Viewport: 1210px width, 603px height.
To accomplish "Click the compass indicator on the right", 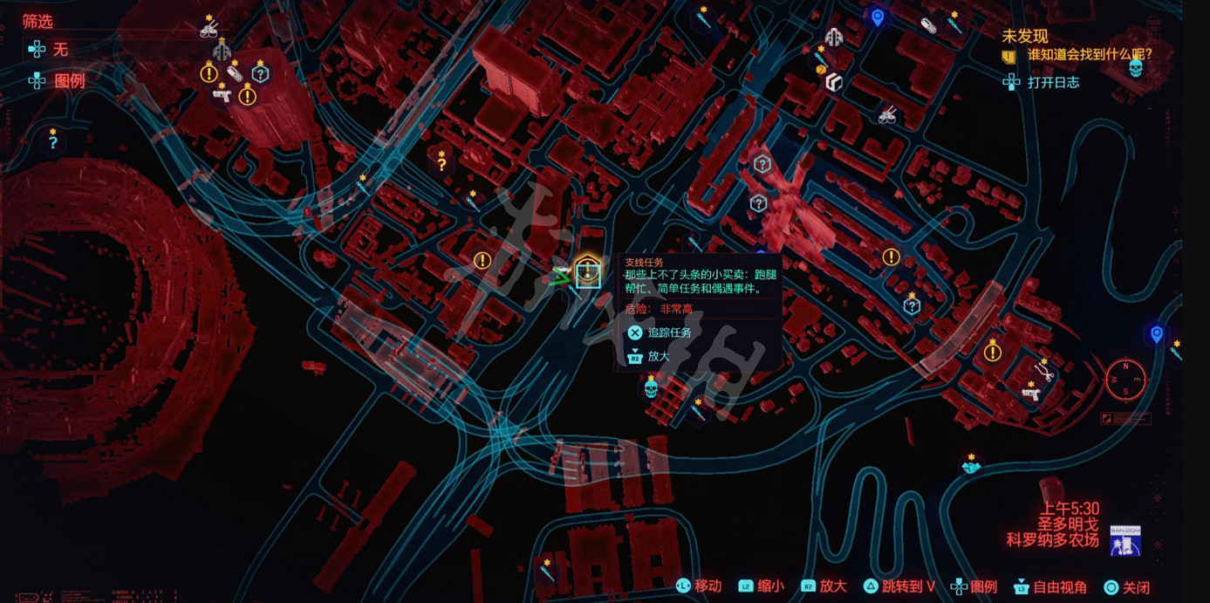I will tap(1125, 379).
